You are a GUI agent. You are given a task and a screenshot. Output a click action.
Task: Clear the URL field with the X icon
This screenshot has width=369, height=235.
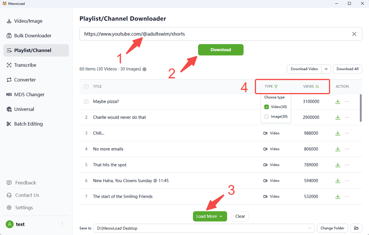[x=354, y=34]
